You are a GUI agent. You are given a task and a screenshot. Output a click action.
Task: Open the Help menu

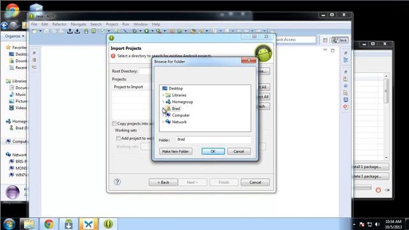pyautogui.click(x=156, y=24)
